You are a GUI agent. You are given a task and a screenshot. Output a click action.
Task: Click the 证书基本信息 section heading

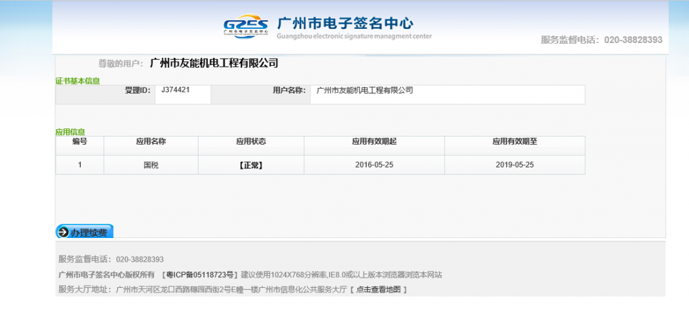pos(77,81)
